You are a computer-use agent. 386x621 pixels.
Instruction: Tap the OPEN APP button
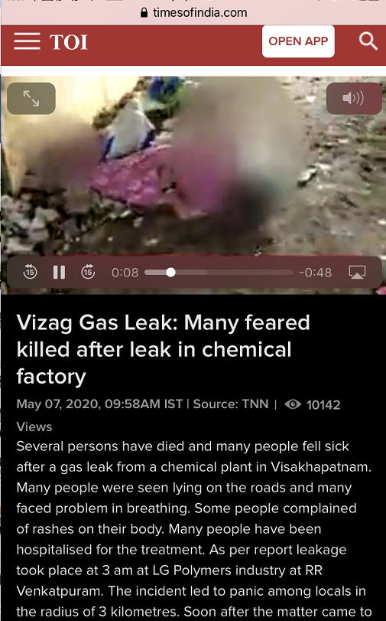point(298,41)
